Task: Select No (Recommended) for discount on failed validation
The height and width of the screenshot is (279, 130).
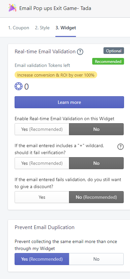Action: point(96,197)
